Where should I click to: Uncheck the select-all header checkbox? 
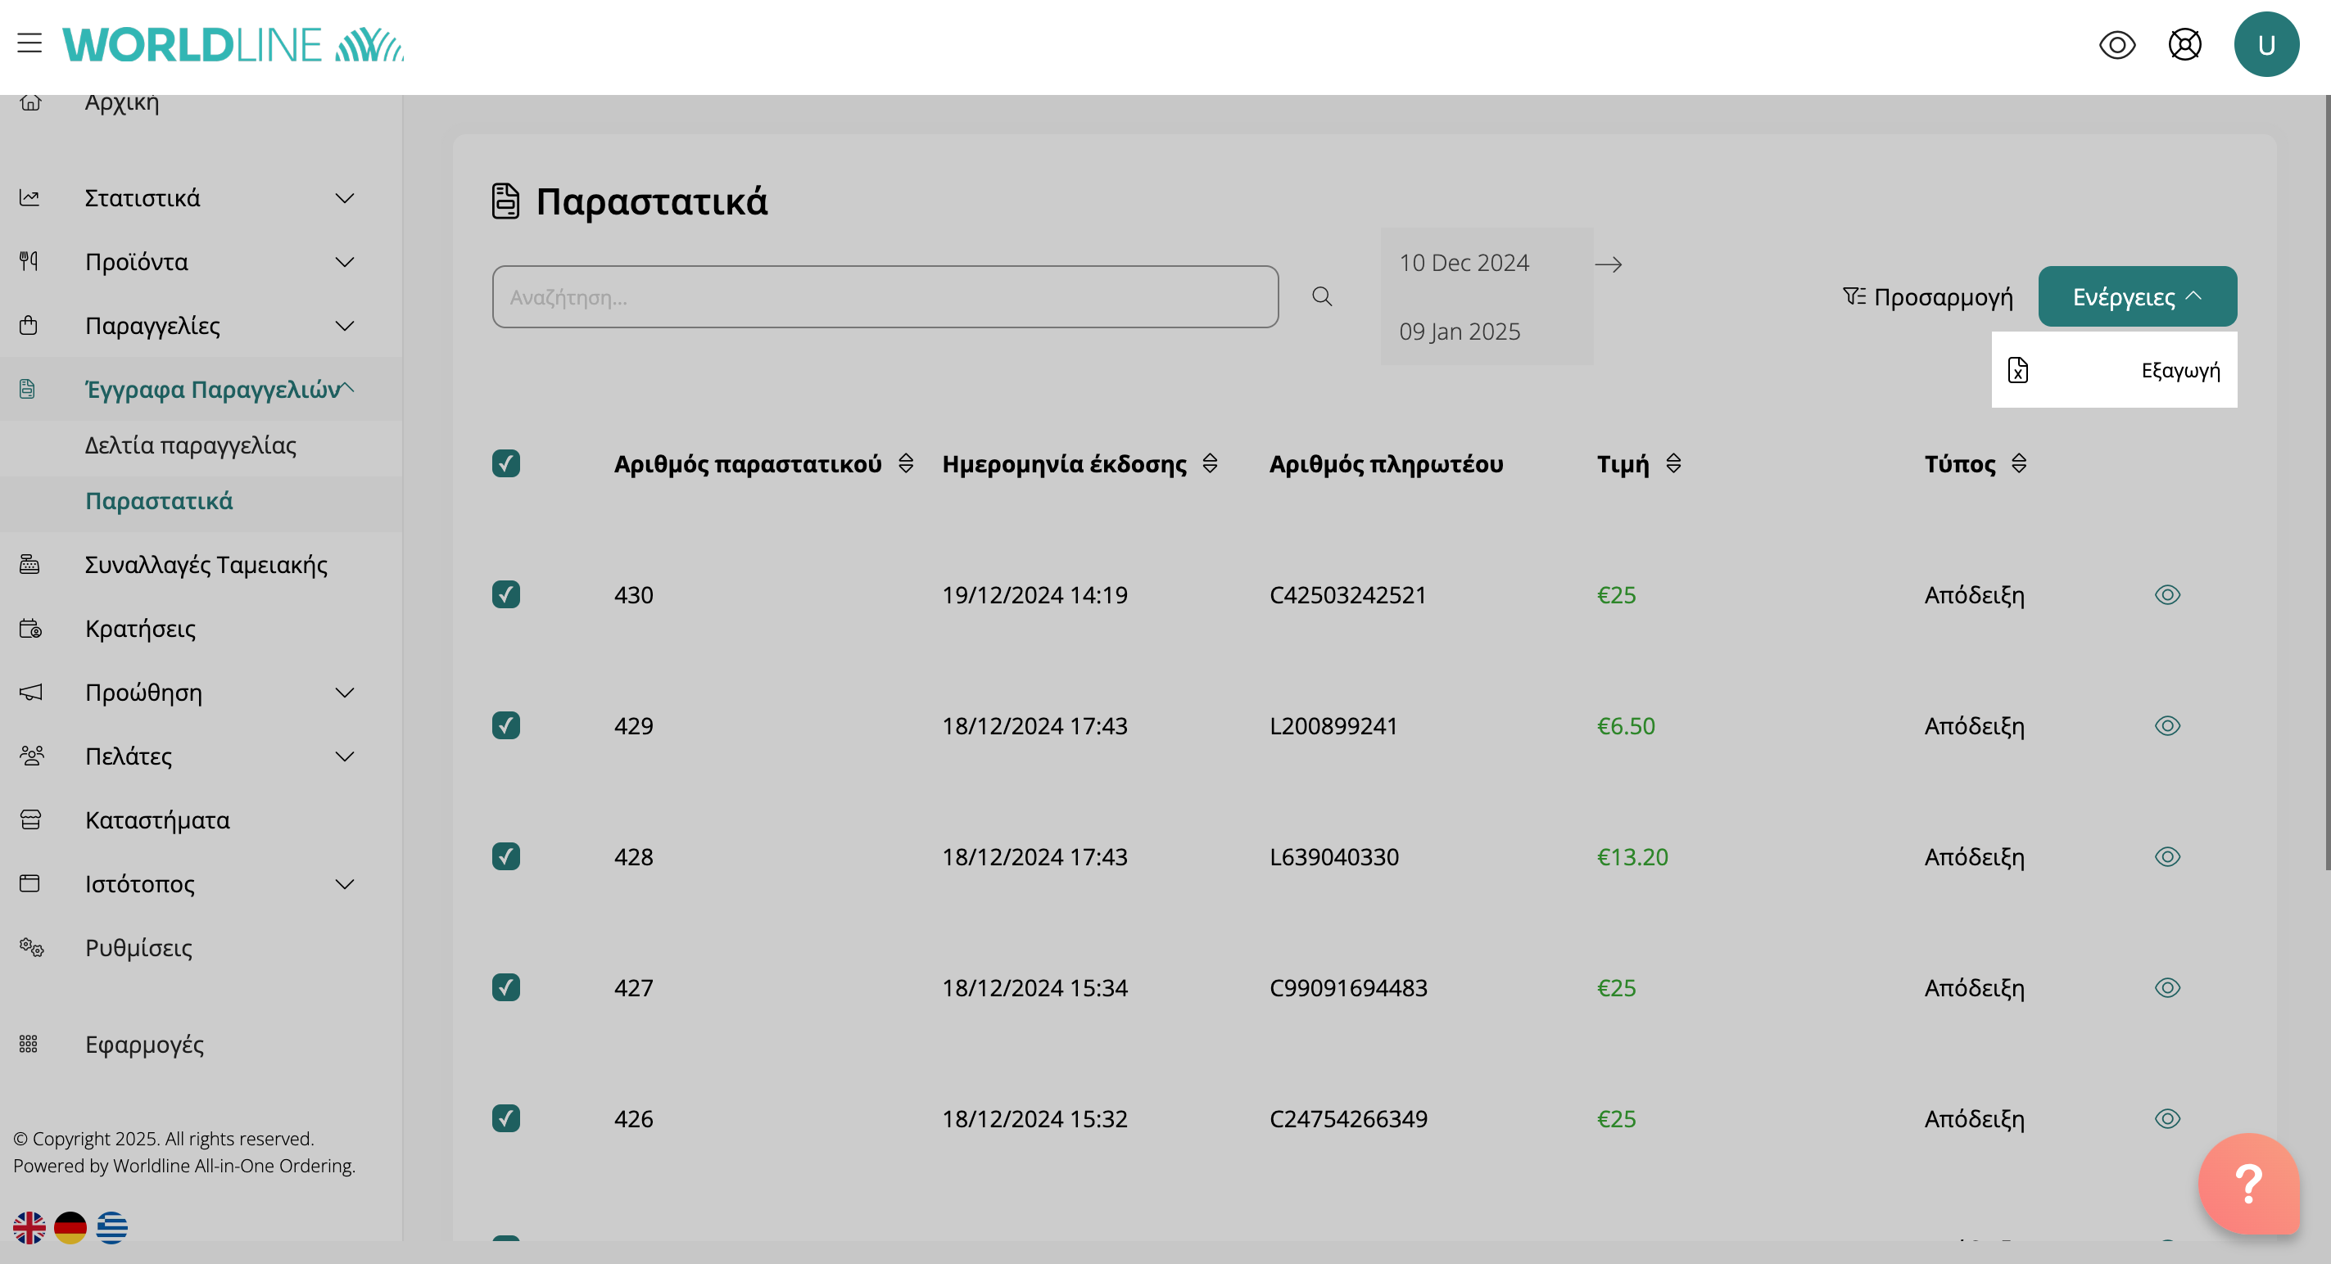[506, 464]
